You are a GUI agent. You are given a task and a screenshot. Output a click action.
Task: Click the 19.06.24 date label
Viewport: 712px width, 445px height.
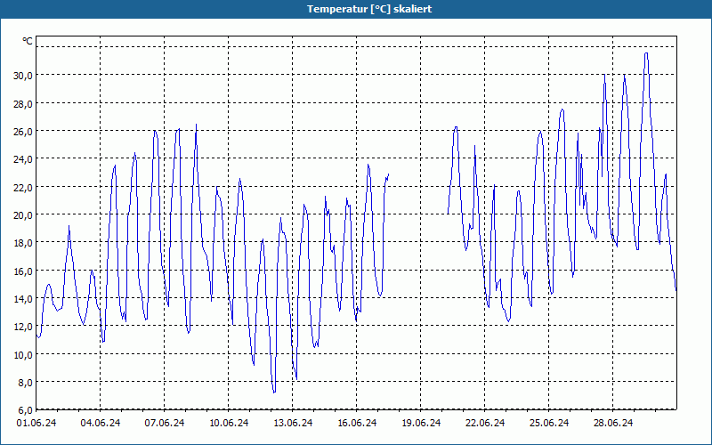(x=420, y=424)
